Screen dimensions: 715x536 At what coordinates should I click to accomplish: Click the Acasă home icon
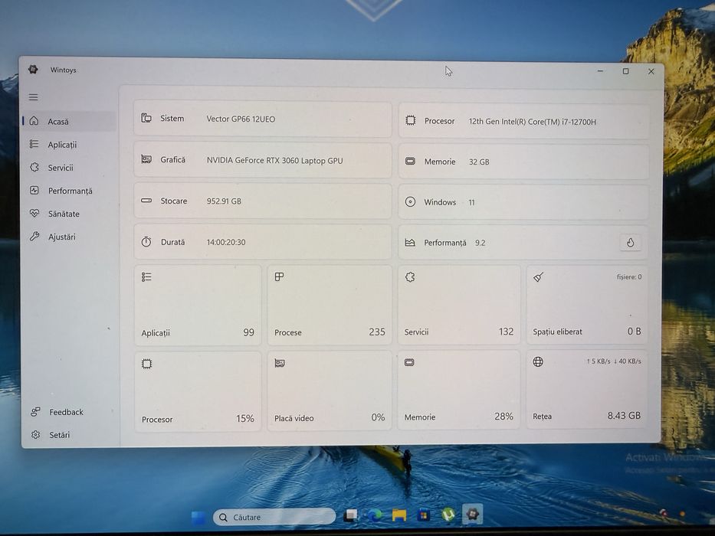[34, 121]
